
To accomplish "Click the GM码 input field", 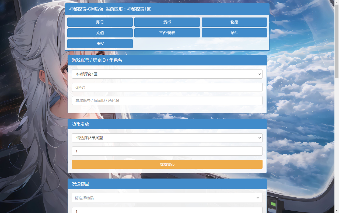I will pyautogui.click(x=167, y=87).
